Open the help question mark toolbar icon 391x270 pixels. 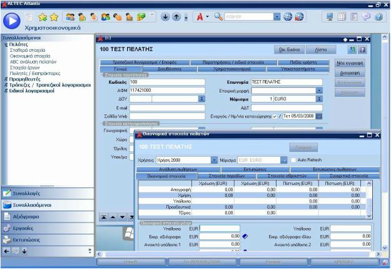tap(378, 17)
